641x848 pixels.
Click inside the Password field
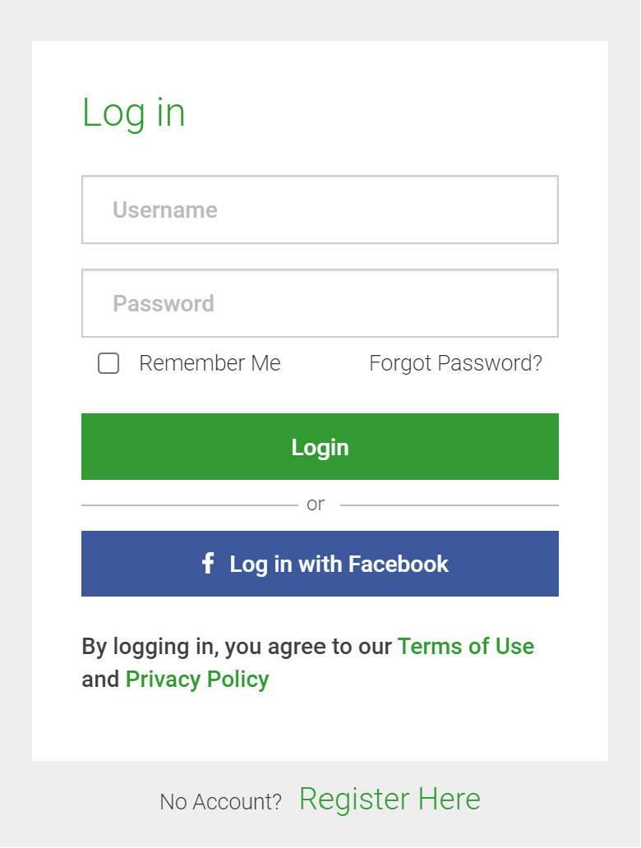point(320,303)
